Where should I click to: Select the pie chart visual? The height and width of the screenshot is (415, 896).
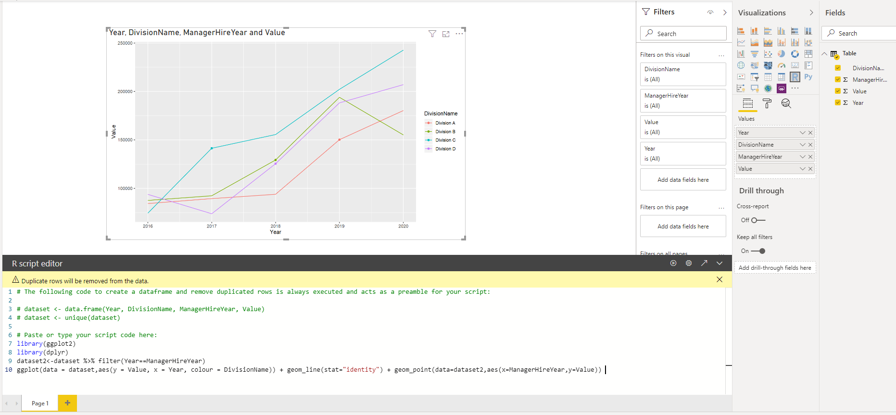tap(782, 54)
